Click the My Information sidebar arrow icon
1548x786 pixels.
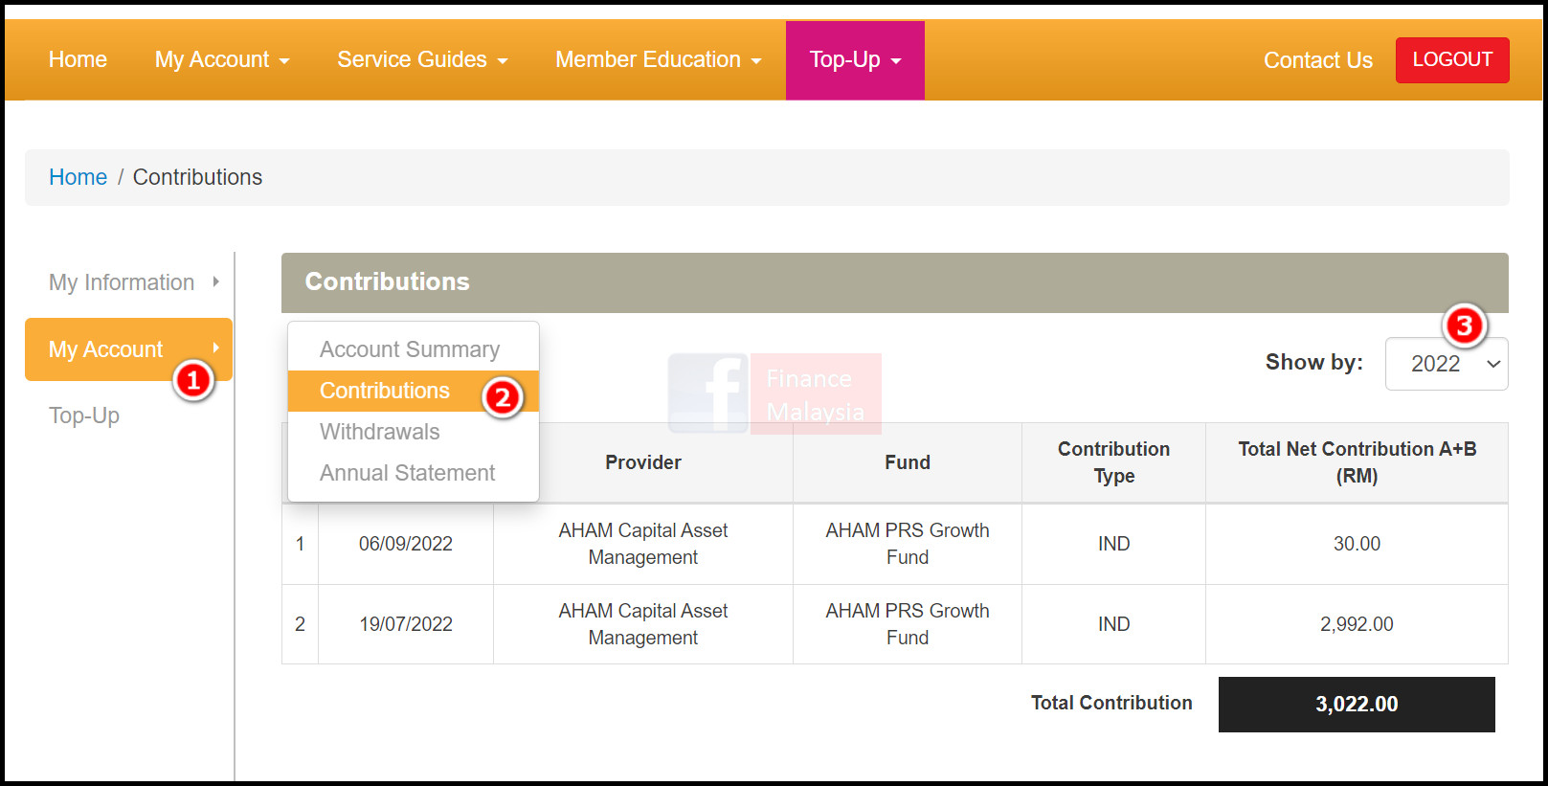point(216,281)
